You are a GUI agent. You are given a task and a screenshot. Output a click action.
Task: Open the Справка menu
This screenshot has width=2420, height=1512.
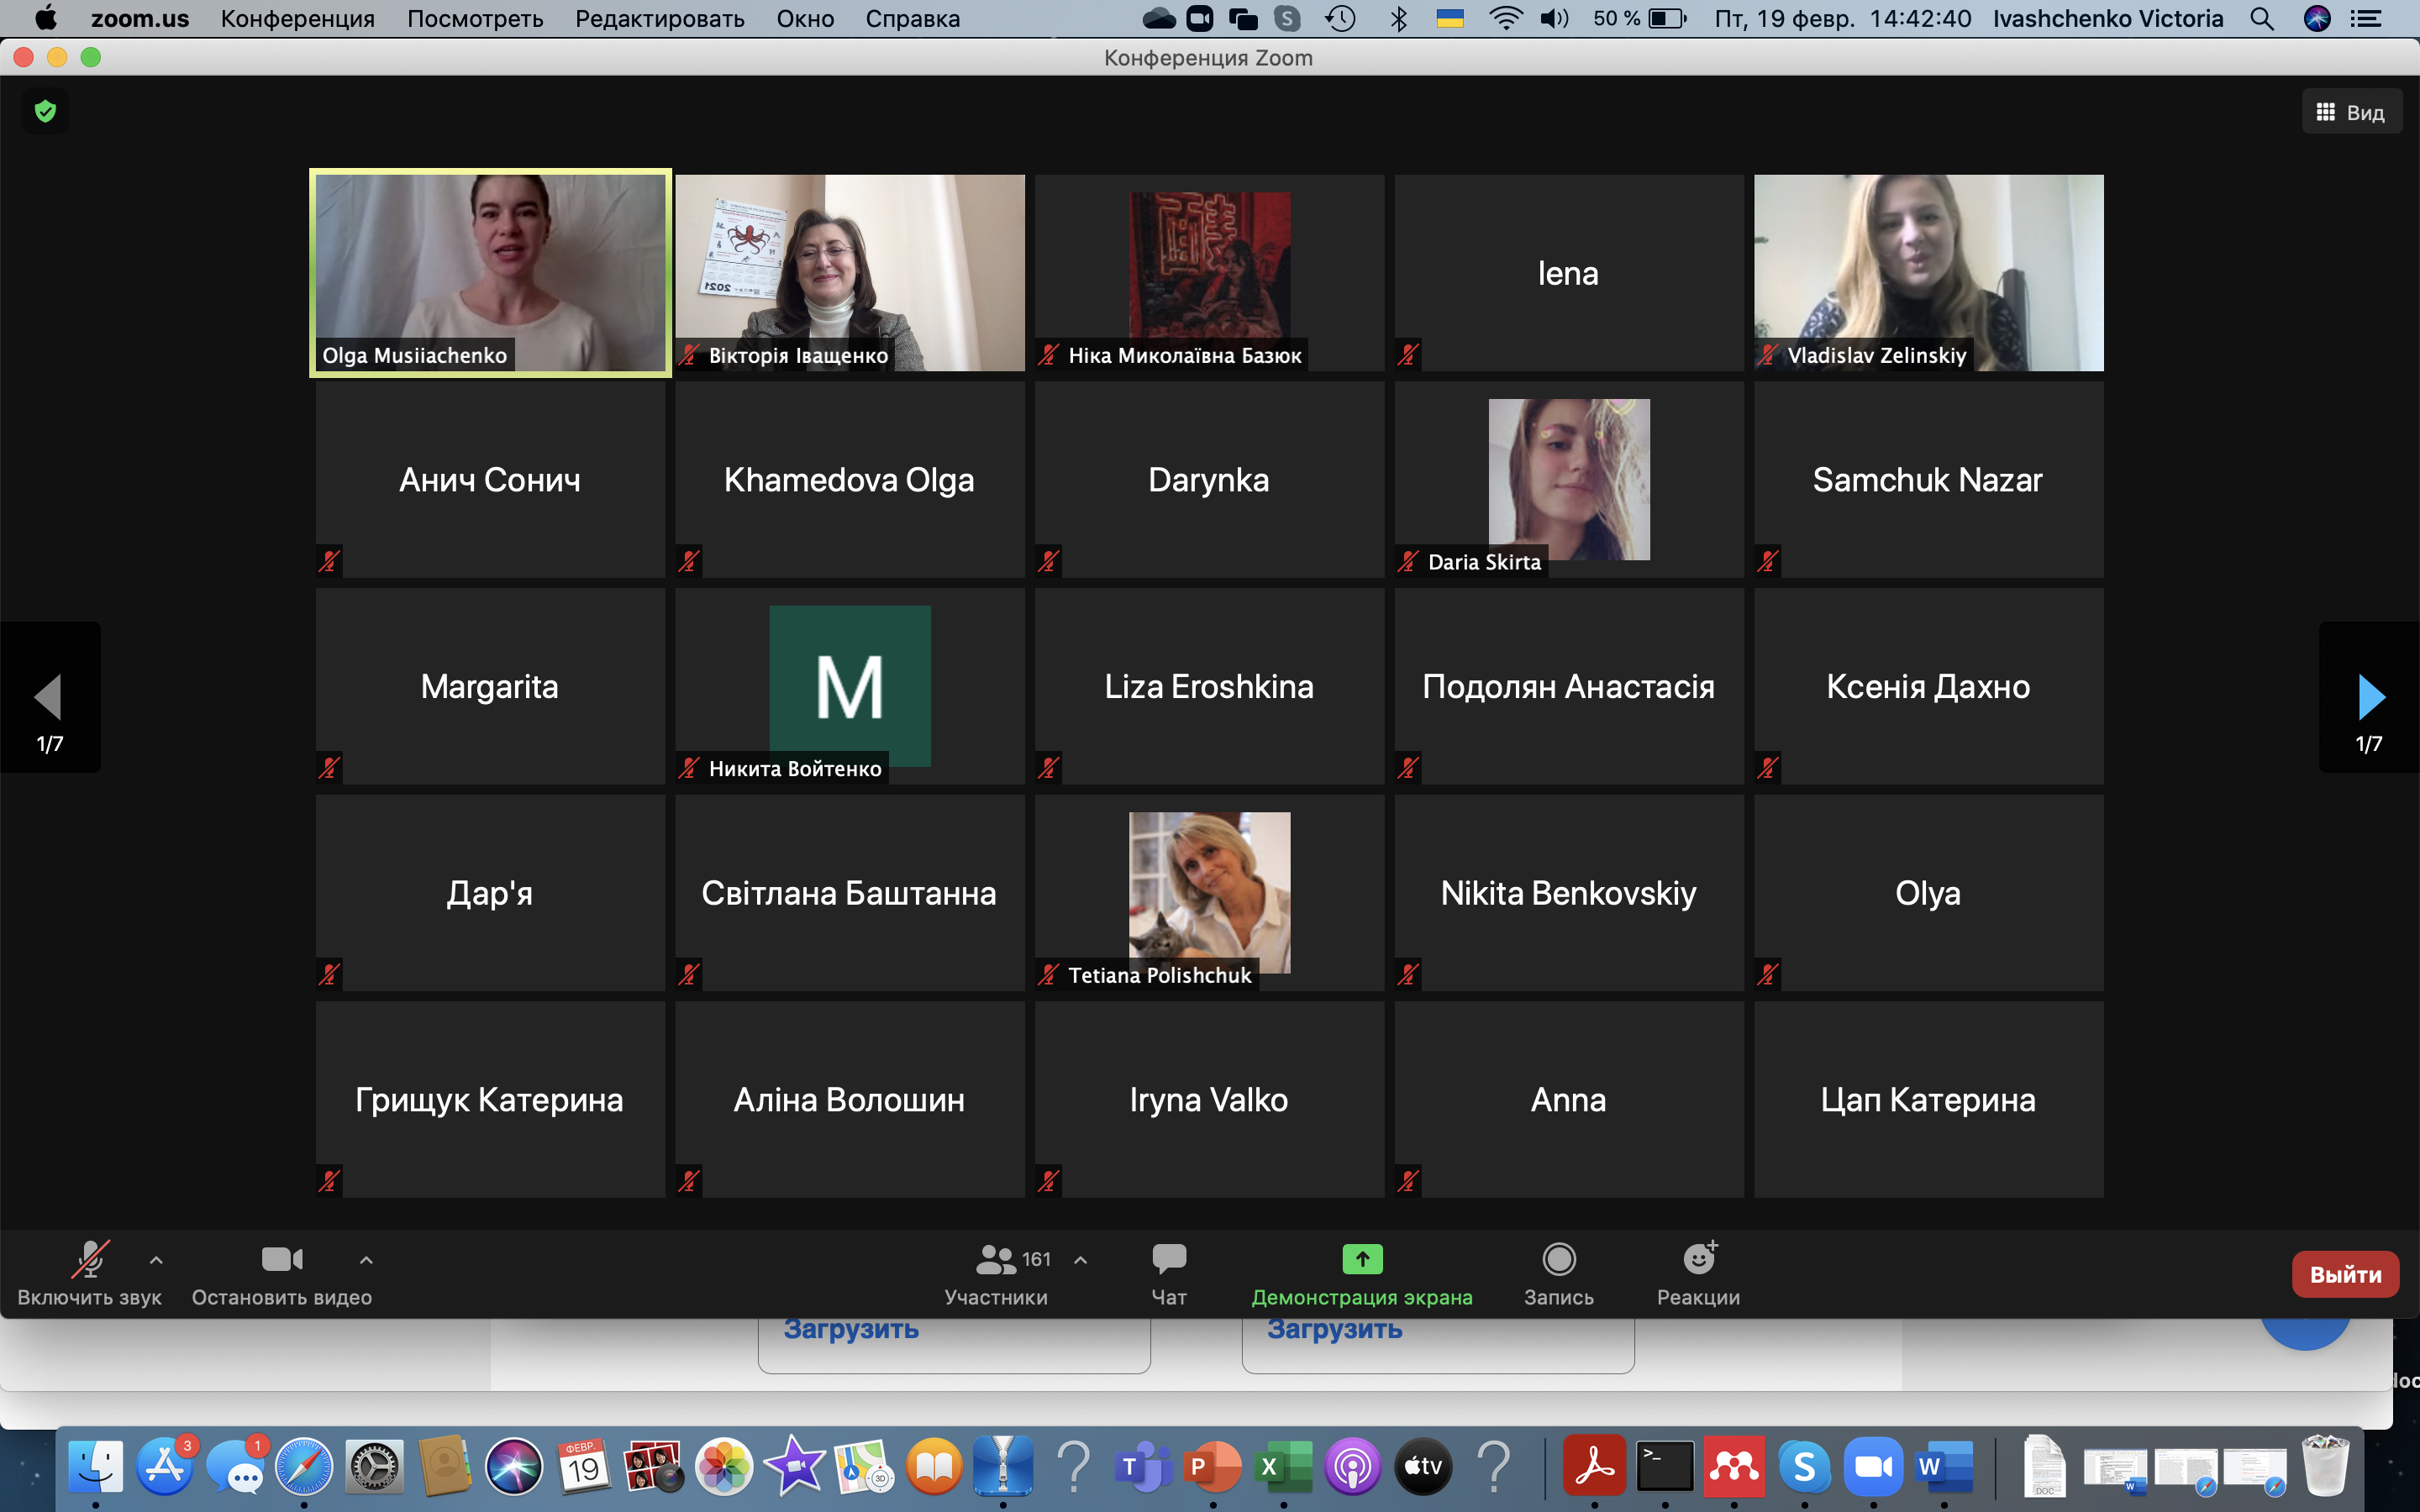pyautogui.click(x=912, y=19)
